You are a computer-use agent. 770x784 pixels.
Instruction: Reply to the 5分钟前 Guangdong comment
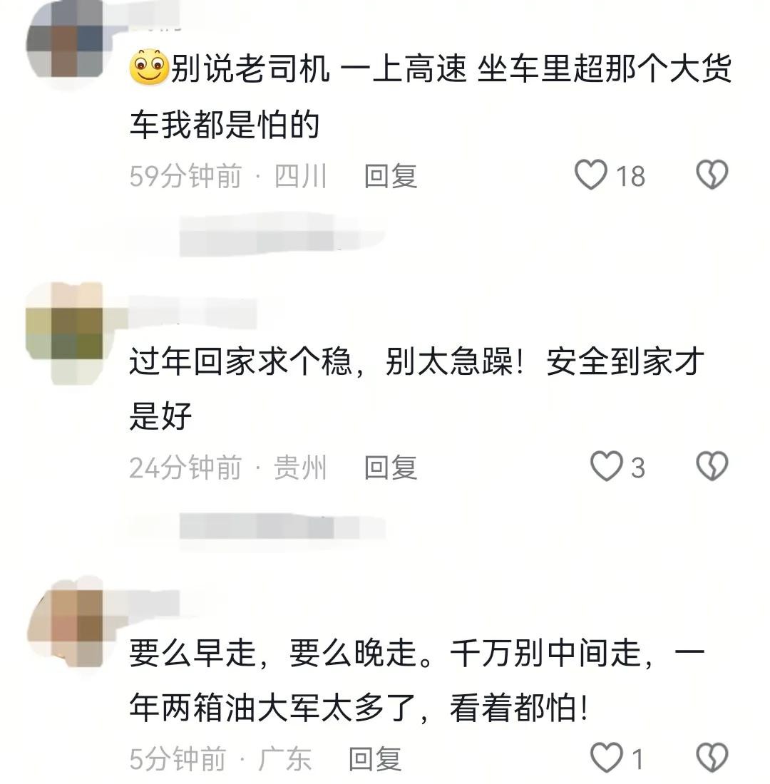coord(375,759)
